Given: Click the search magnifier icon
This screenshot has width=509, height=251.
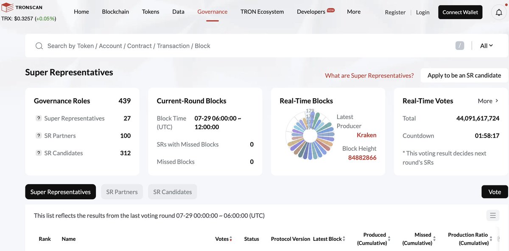Looking at the screenshot, I should [39, 46].
